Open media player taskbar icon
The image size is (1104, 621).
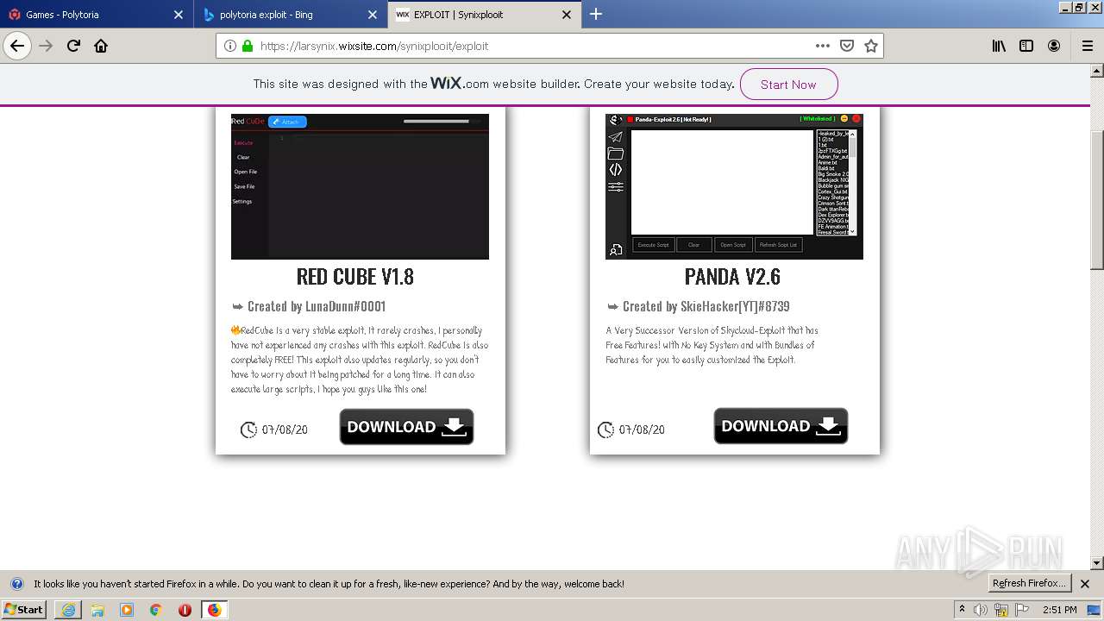point(127,610)
